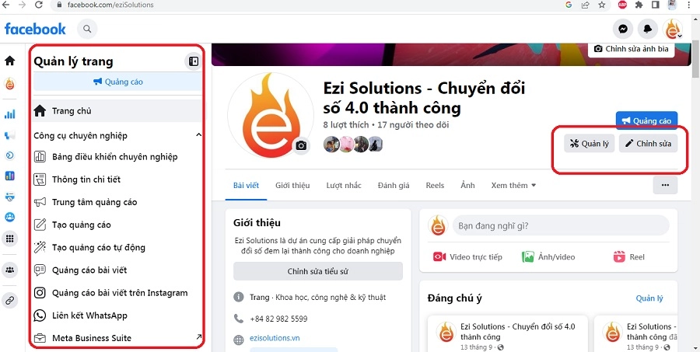Click the camera icon on profile picture
The image size is (700, 352).
point(301,145)
